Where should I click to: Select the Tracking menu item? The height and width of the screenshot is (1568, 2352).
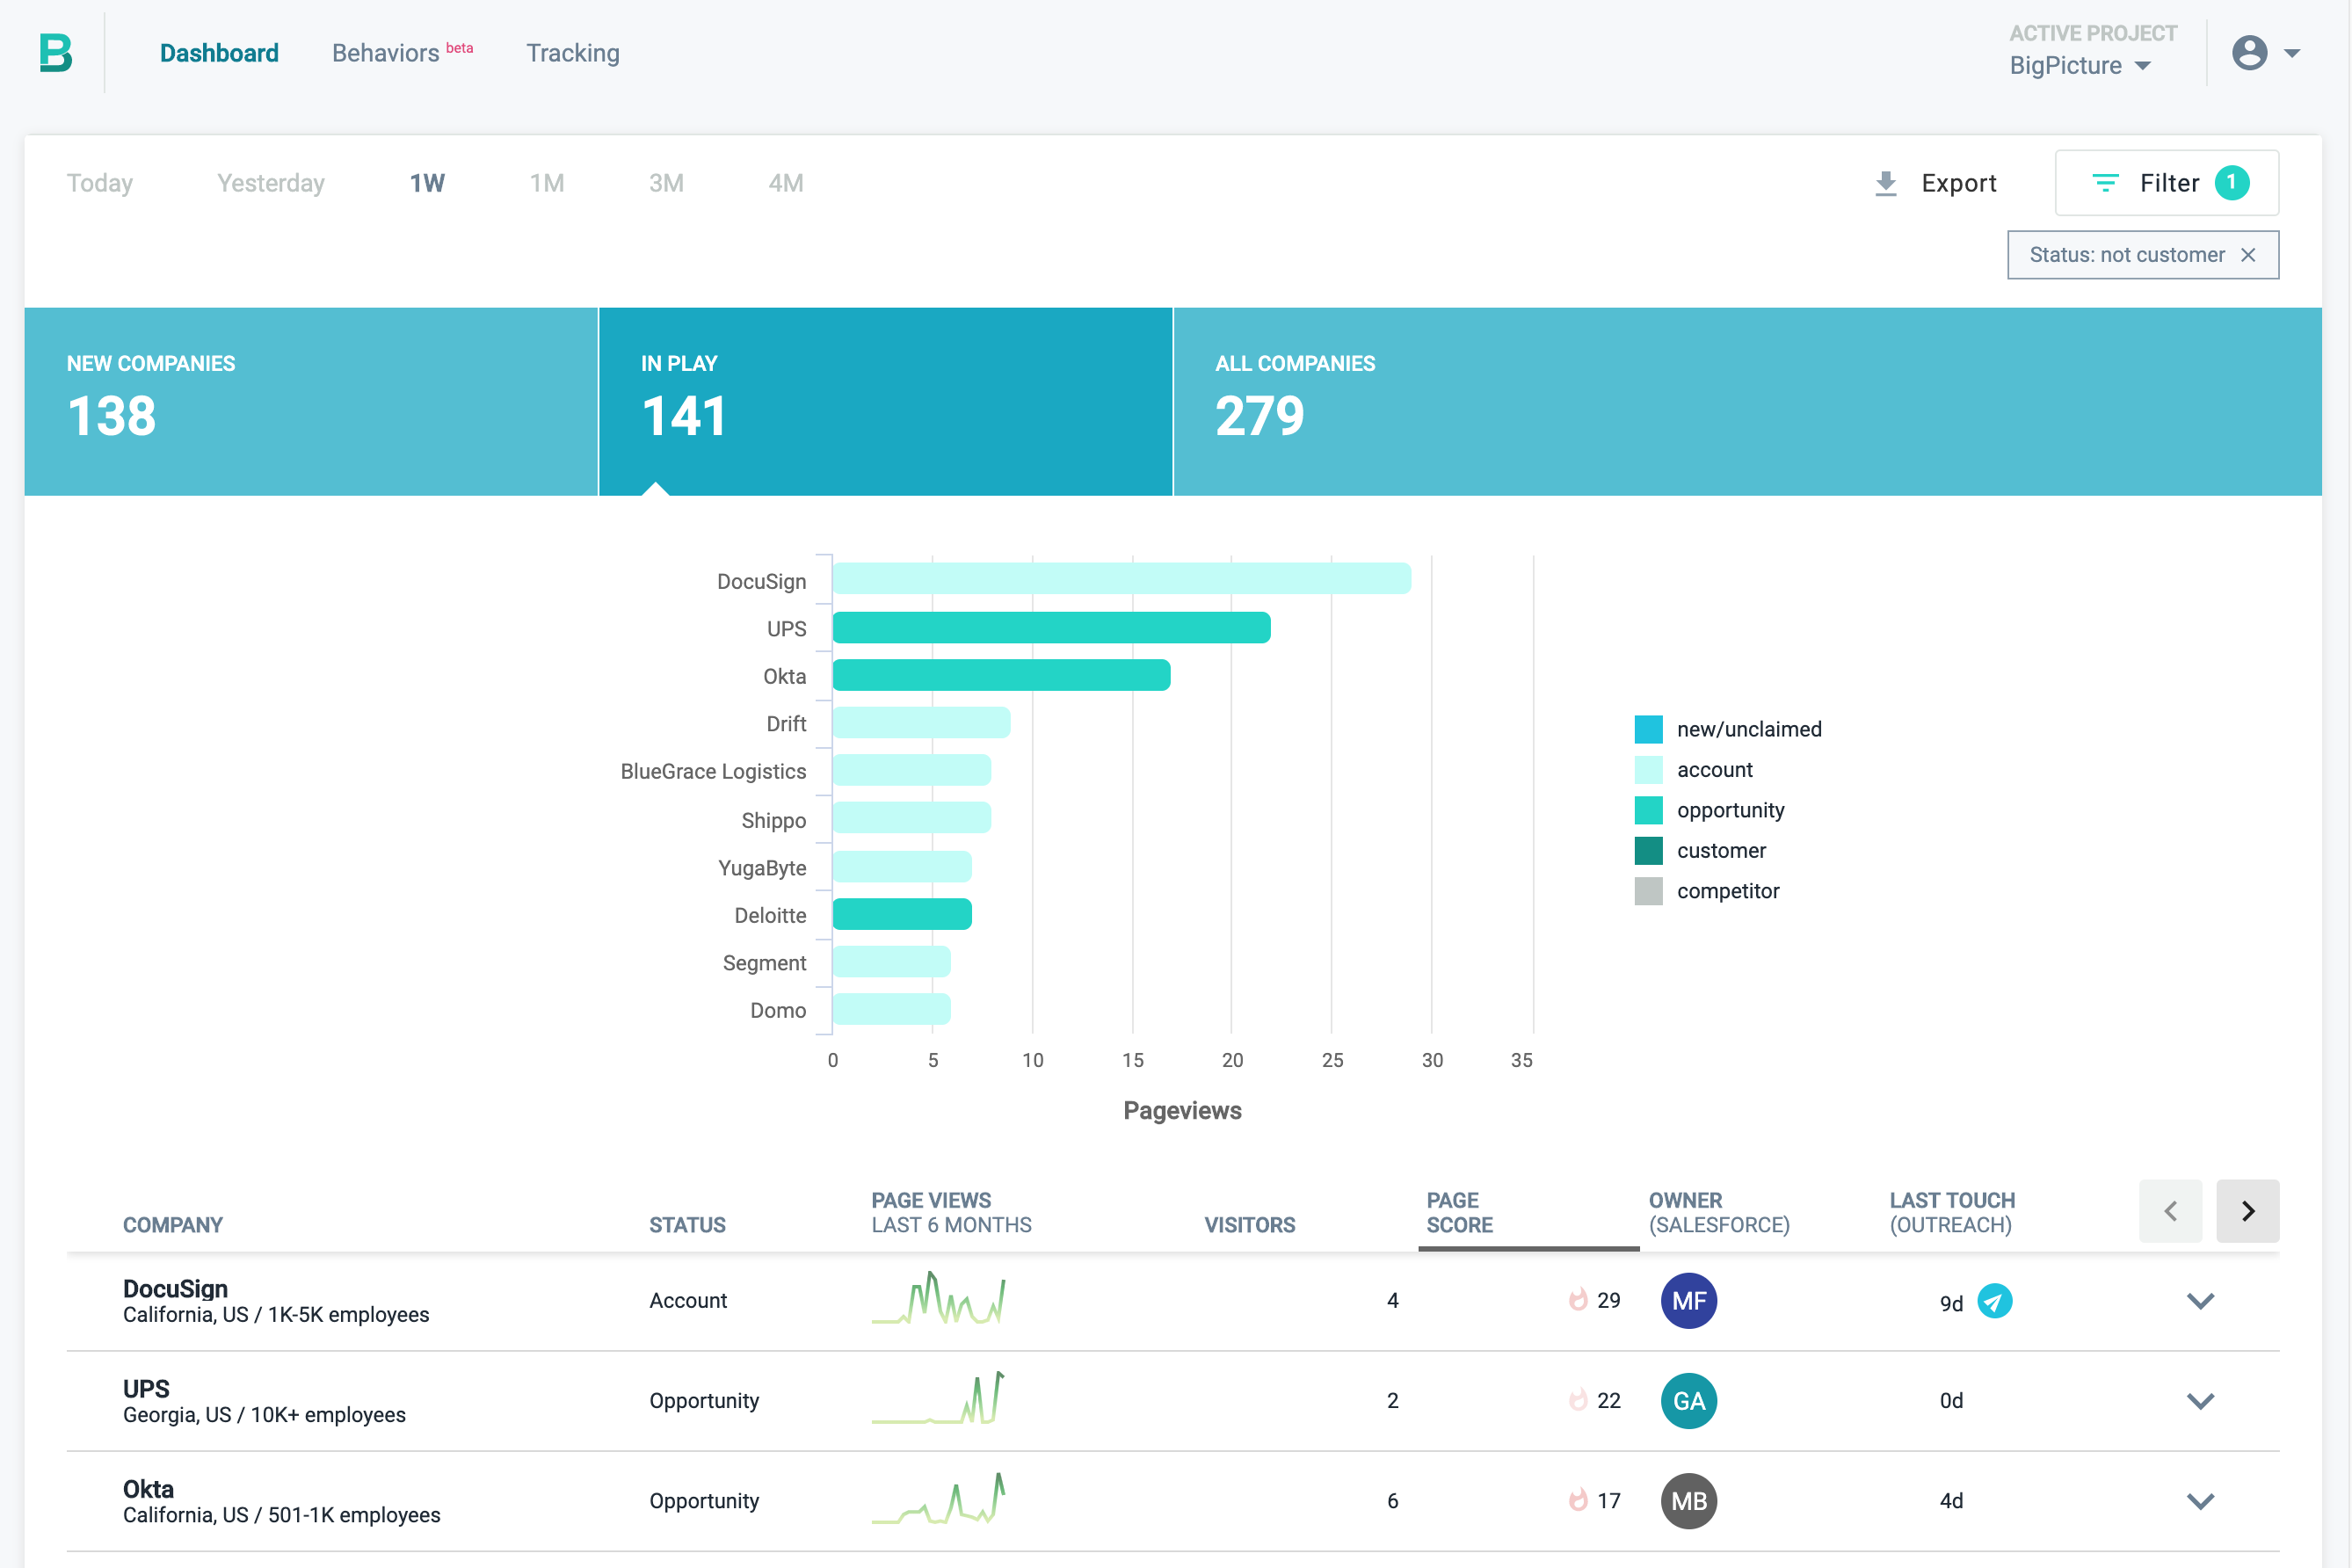coord(572,53)
